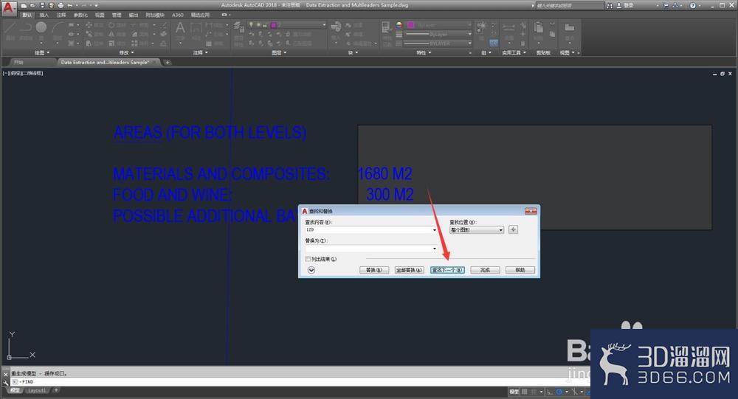
Task: Click the magenta layer color swatch in Layers dropdown
Action: click(x=273, y=25)
